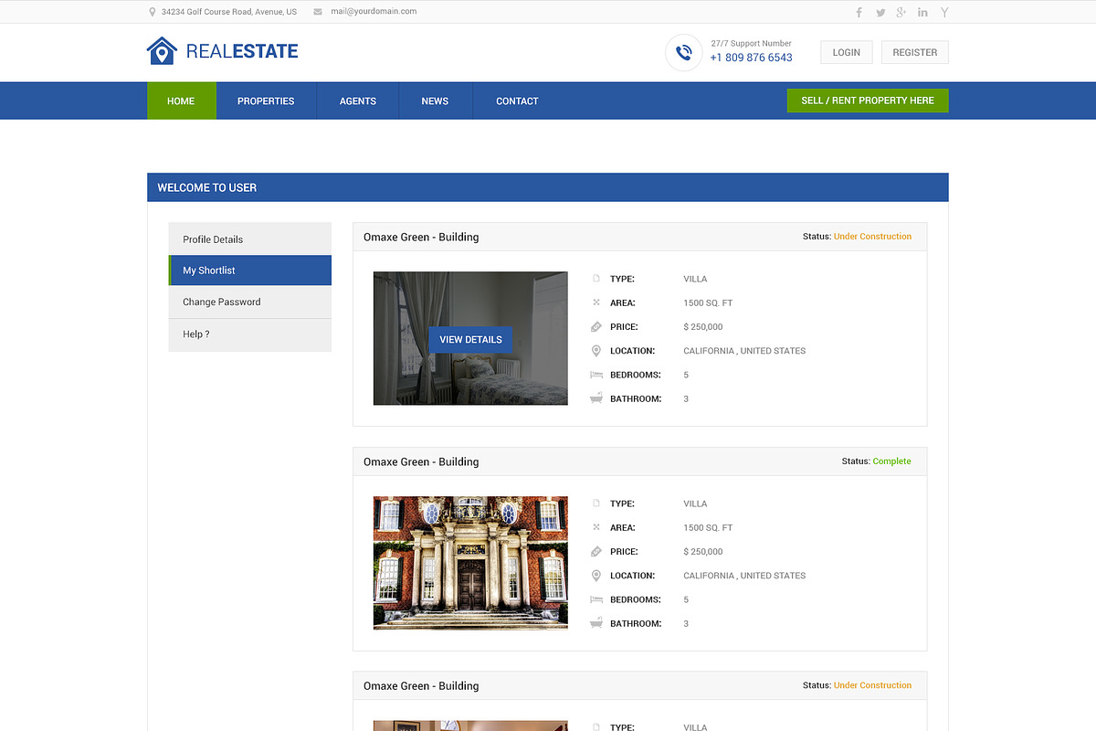Screen dimensions: 1096x731
Task: Open the Facebook social icon
Action: (859, 12)
